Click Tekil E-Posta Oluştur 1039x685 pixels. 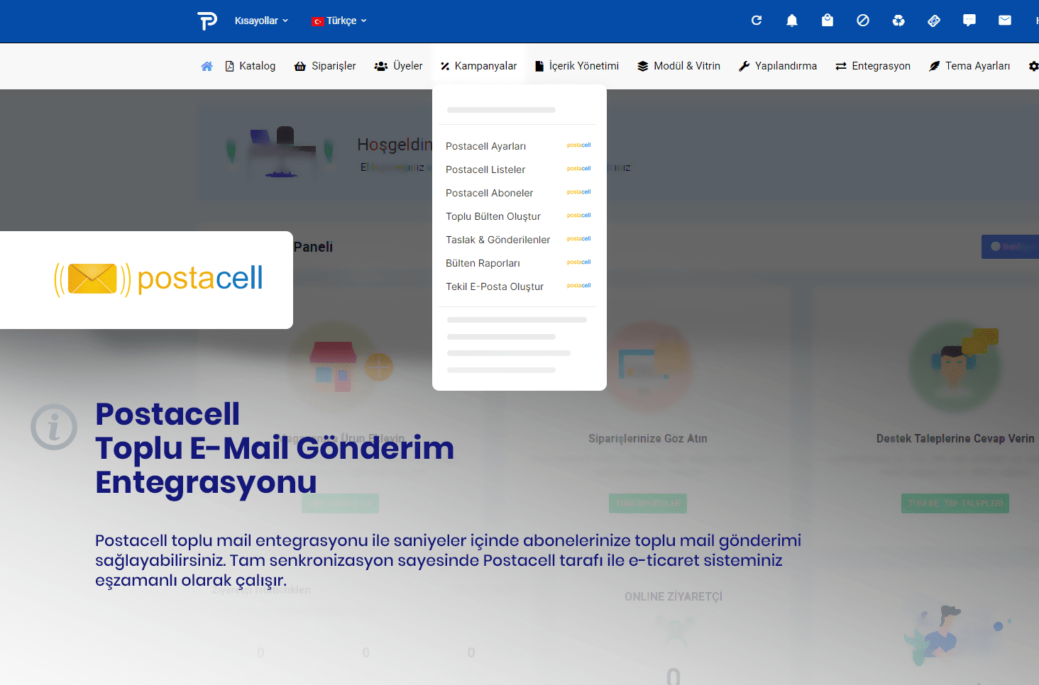point(494,286)
